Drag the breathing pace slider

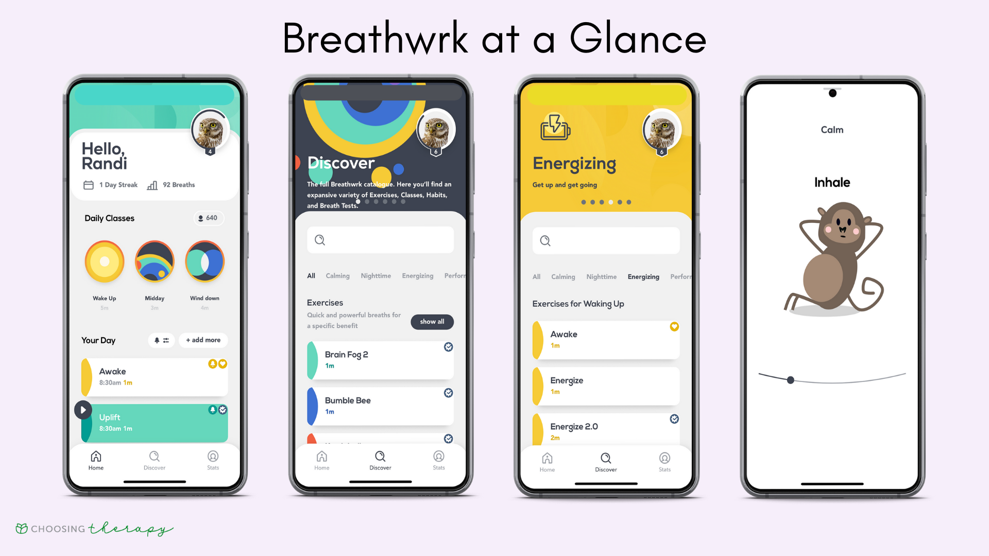coord(790,379)
